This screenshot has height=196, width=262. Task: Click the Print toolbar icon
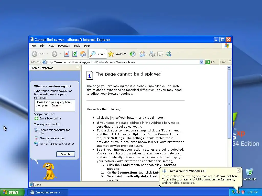[152, 54]
